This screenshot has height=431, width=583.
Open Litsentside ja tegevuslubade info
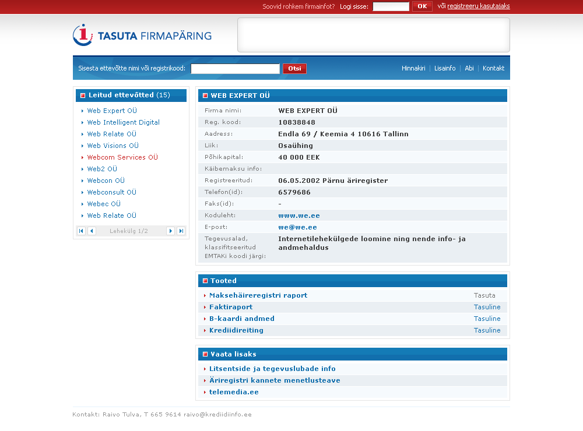272,369
